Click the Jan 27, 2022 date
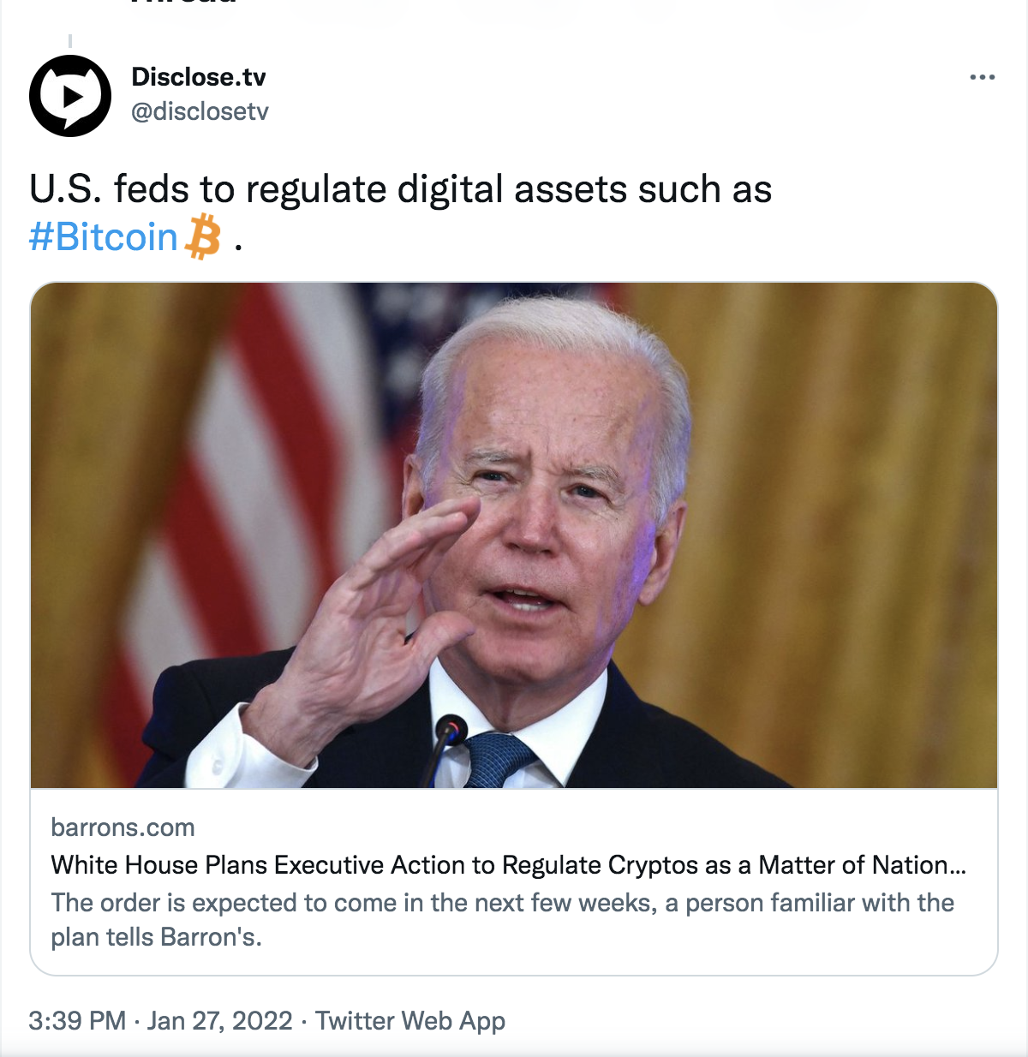Image resolution: width=1028 pixels, height=1057 pixels. click(220, 1021)
